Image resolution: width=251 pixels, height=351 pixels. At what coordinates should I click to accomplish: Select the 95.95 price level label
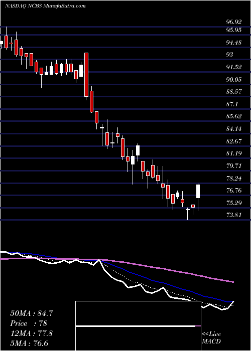(234, 30)
